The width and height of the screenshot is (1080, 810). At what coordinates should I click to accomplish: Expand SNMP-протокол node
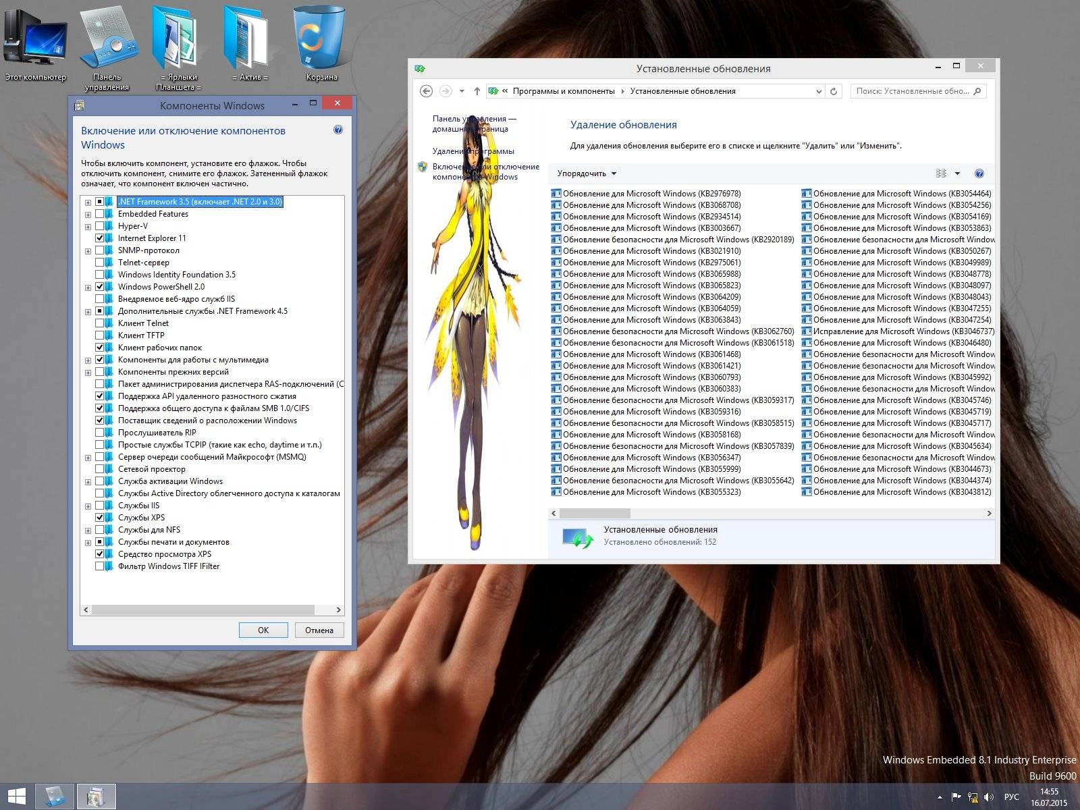click(88, 251)
